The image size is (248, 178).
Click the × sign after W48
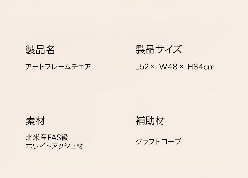tap(181, 67)
